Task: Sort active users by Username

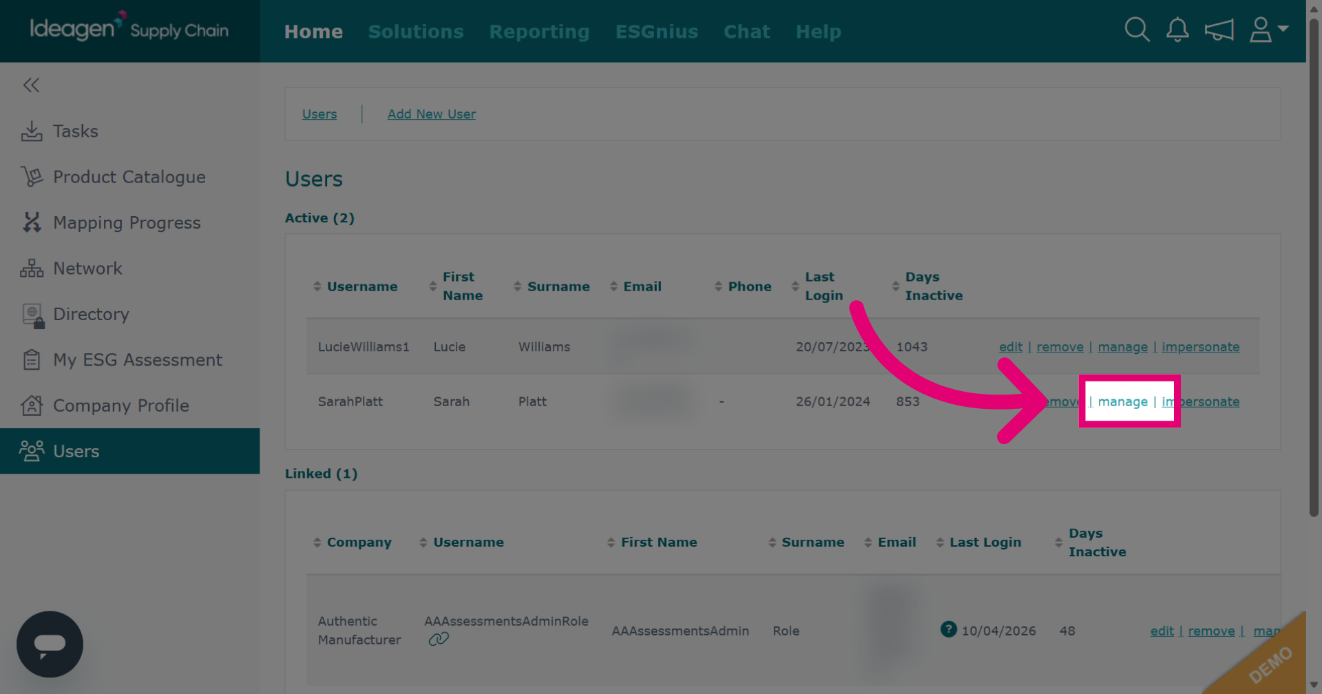Action: point(355,286)
